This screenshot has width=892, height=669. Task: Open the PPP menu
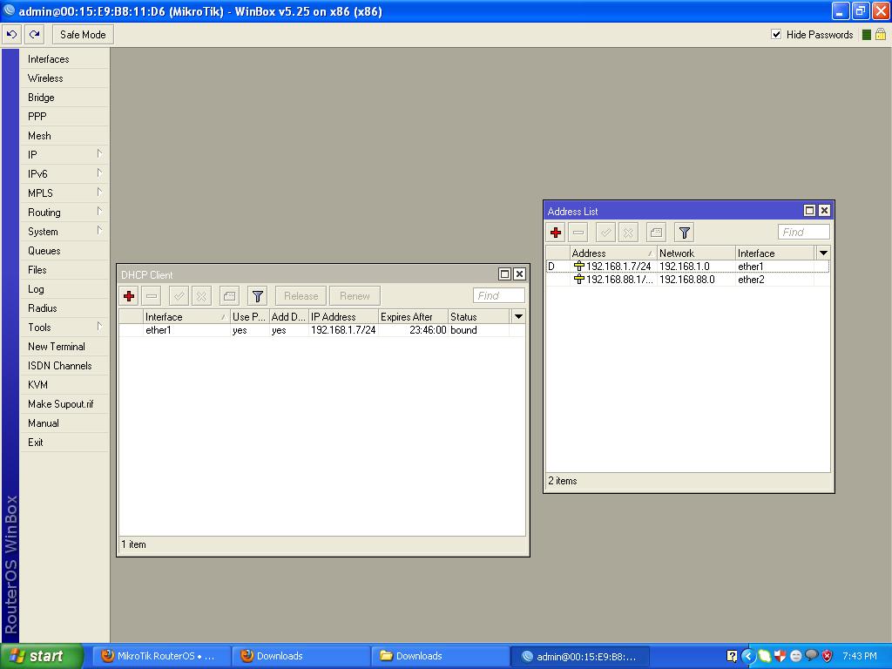64,117
